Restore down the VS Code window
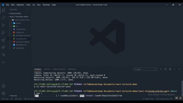 tap(173, 5)
